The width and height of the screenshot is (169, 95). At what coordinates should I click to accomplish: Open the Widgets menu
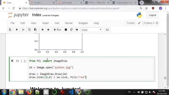tap(83, 23)
